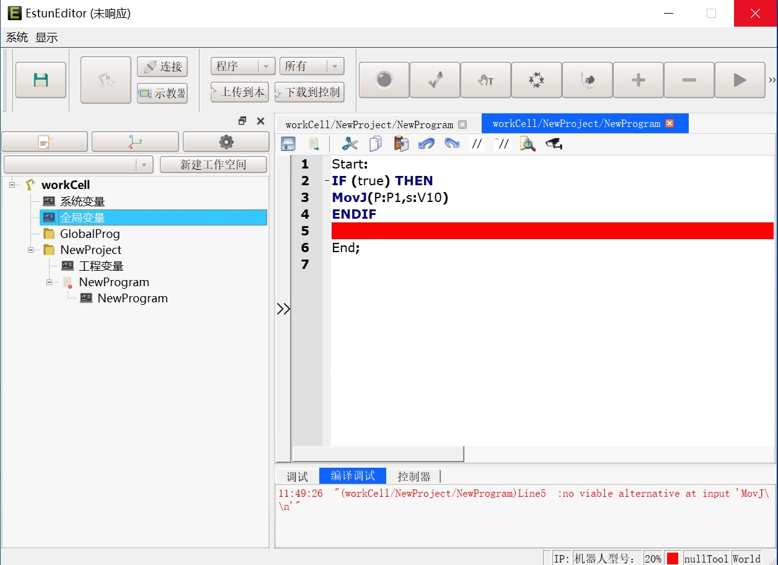Click the coordinate axes button in left panel
778x565 pixels.
coord(135,142)
